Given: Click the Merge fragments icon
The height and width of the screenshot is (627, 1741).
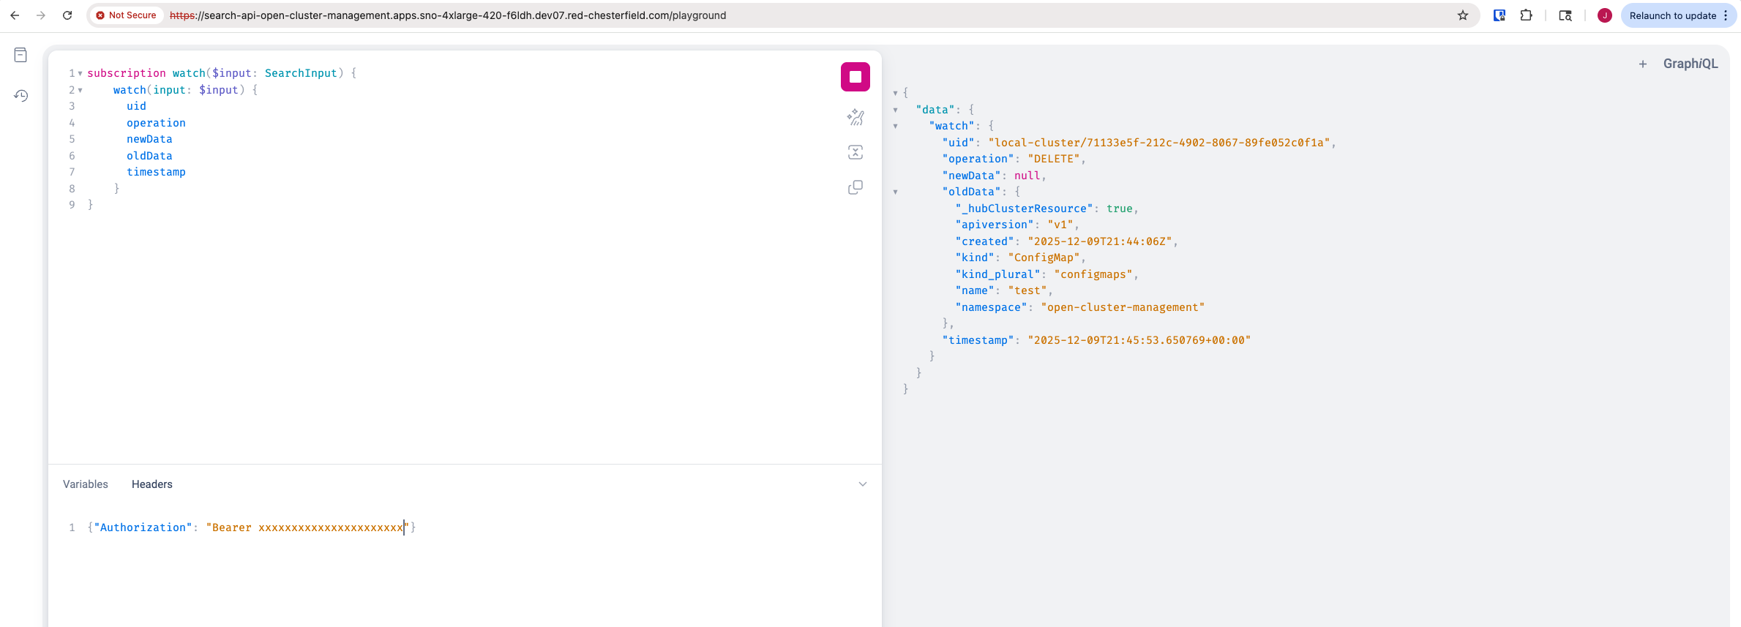Looking at the screenshot, I should coord(855,152).
